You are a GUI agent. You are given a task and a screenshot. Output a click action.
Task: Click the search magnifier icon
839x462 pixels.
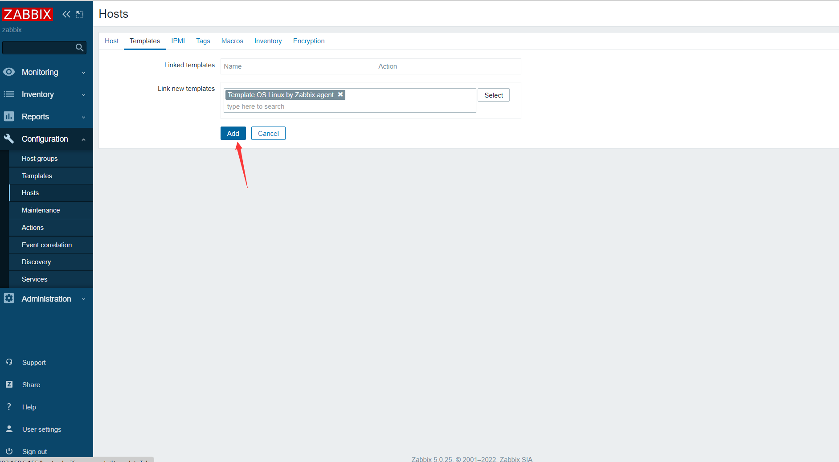[80, 48]
